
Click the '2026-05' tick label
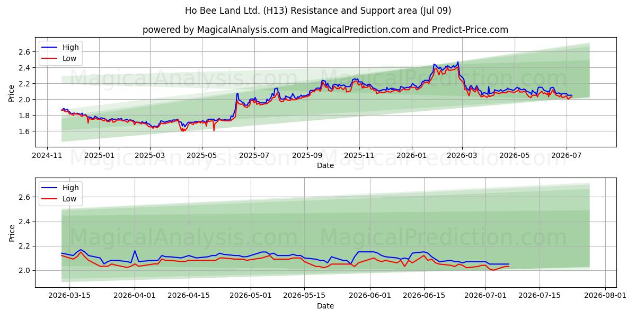[514, 155]
